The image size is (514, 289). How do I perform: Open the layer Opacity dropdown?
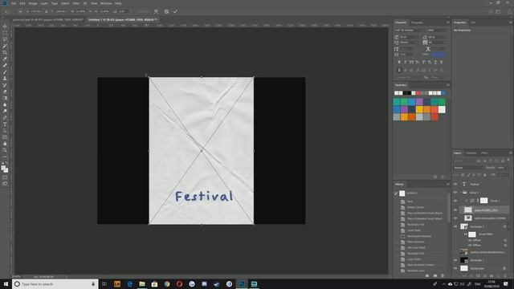pyautogui.click(x=500, y=168)
